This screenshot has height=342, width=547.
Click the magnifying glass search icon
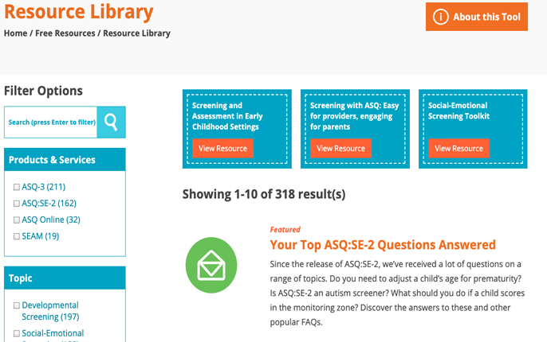(x=111, y=122)
